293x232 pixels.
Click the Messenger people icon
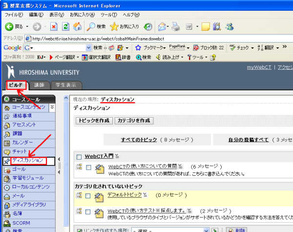[x=230, y=27]
